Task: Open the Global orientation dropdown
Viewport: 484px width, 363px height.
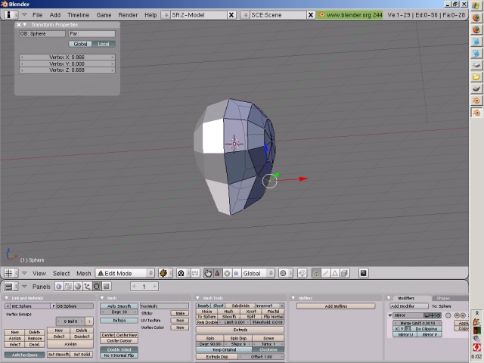Action: [256, 273]
